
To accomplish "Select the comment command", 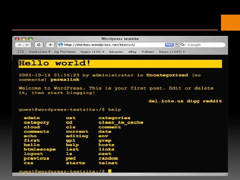I will [x=110, y=127].
